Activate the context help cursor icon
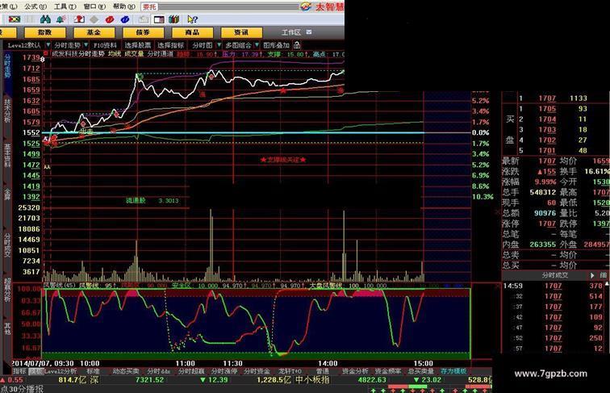This screenshot has width=610, height=393. coord(192,19)
